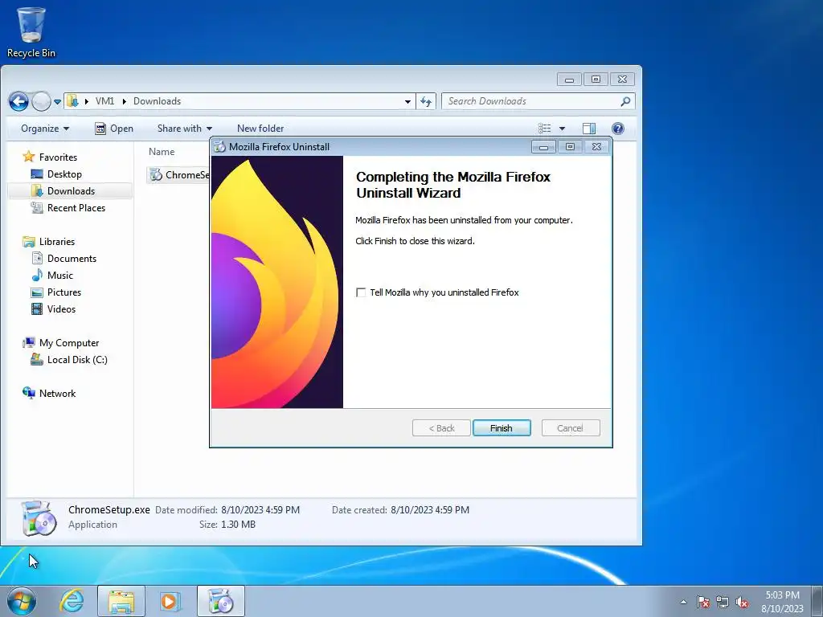Open the Pictures library

56,292
